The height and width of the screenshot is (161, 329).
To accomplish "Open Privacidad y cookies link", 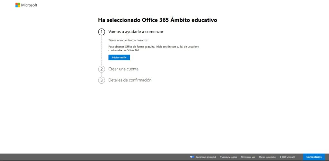I will coord(228,157).
